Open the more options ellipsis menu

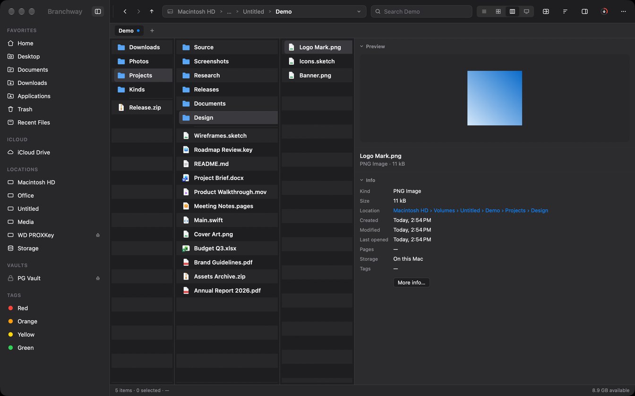624,11
